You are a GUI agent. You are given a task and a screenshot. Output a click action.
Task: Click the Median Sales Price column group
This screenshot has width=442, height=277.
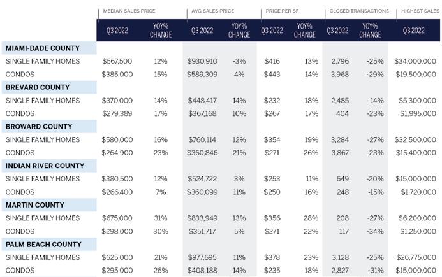tap(129, 11)
